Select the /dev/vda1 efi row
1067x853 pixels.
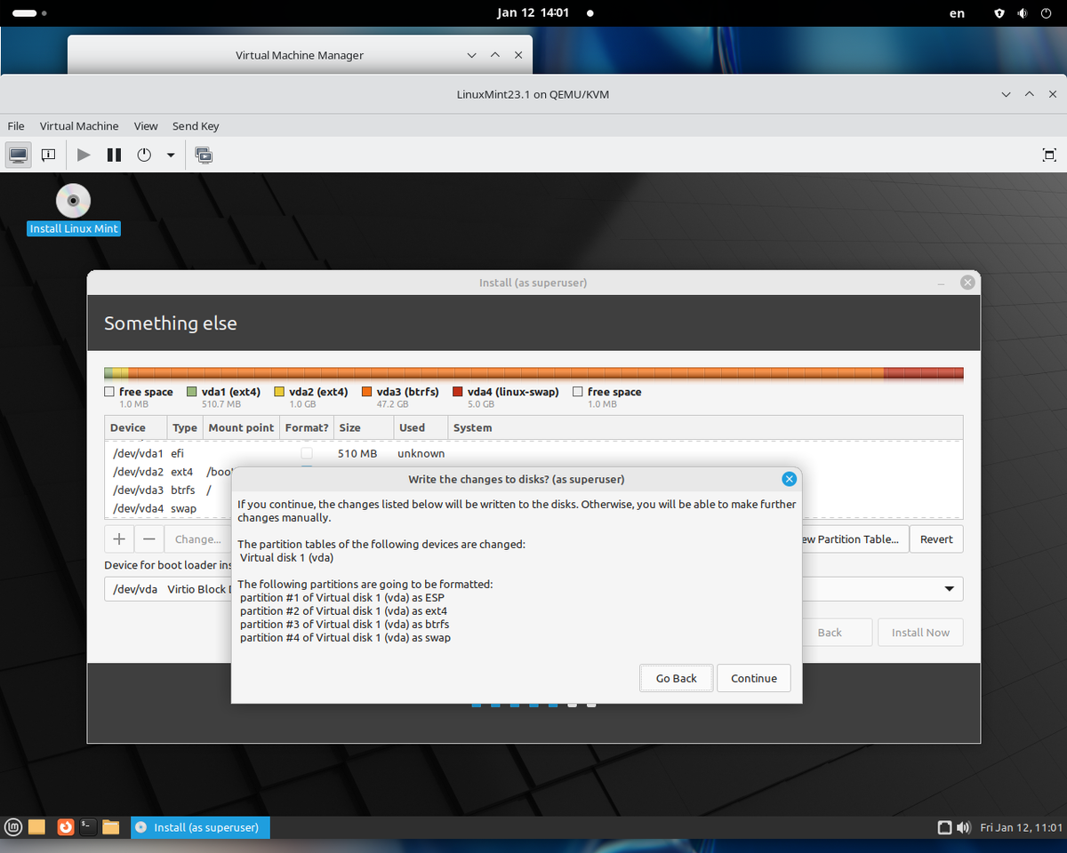[x=533, y=453]
